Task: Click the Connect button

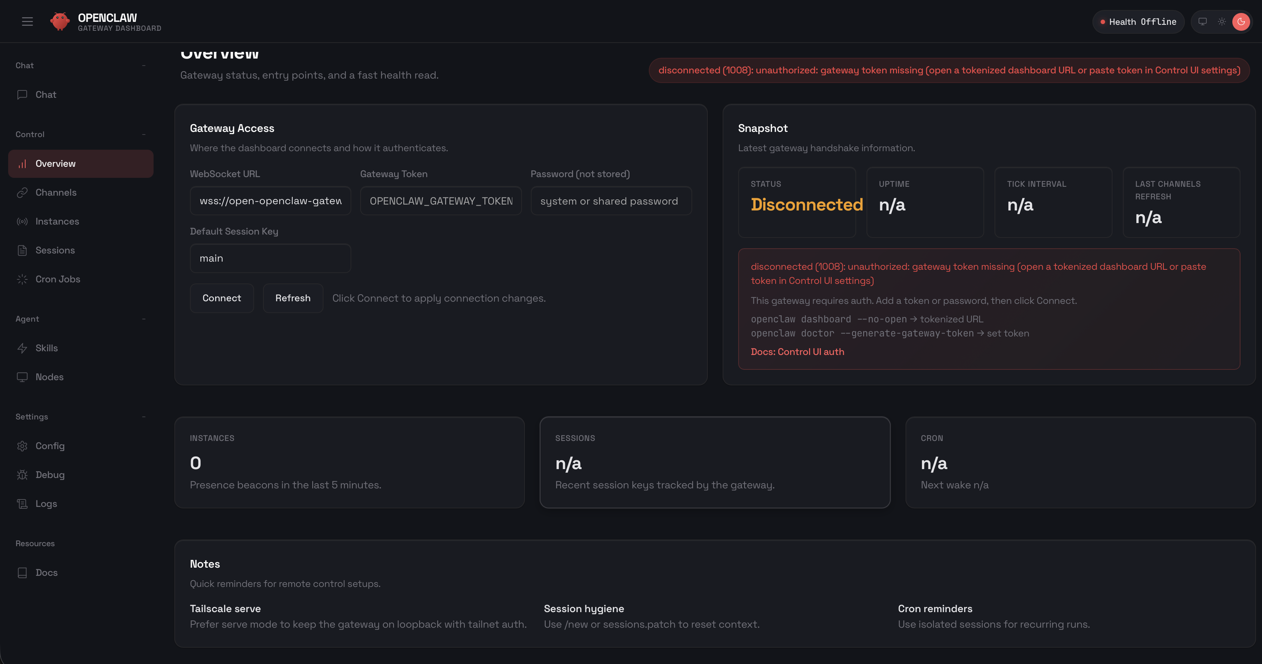Action: [221, 298]
